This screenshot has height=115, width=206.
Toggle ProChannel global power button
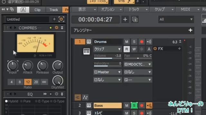tap(61, 19)
